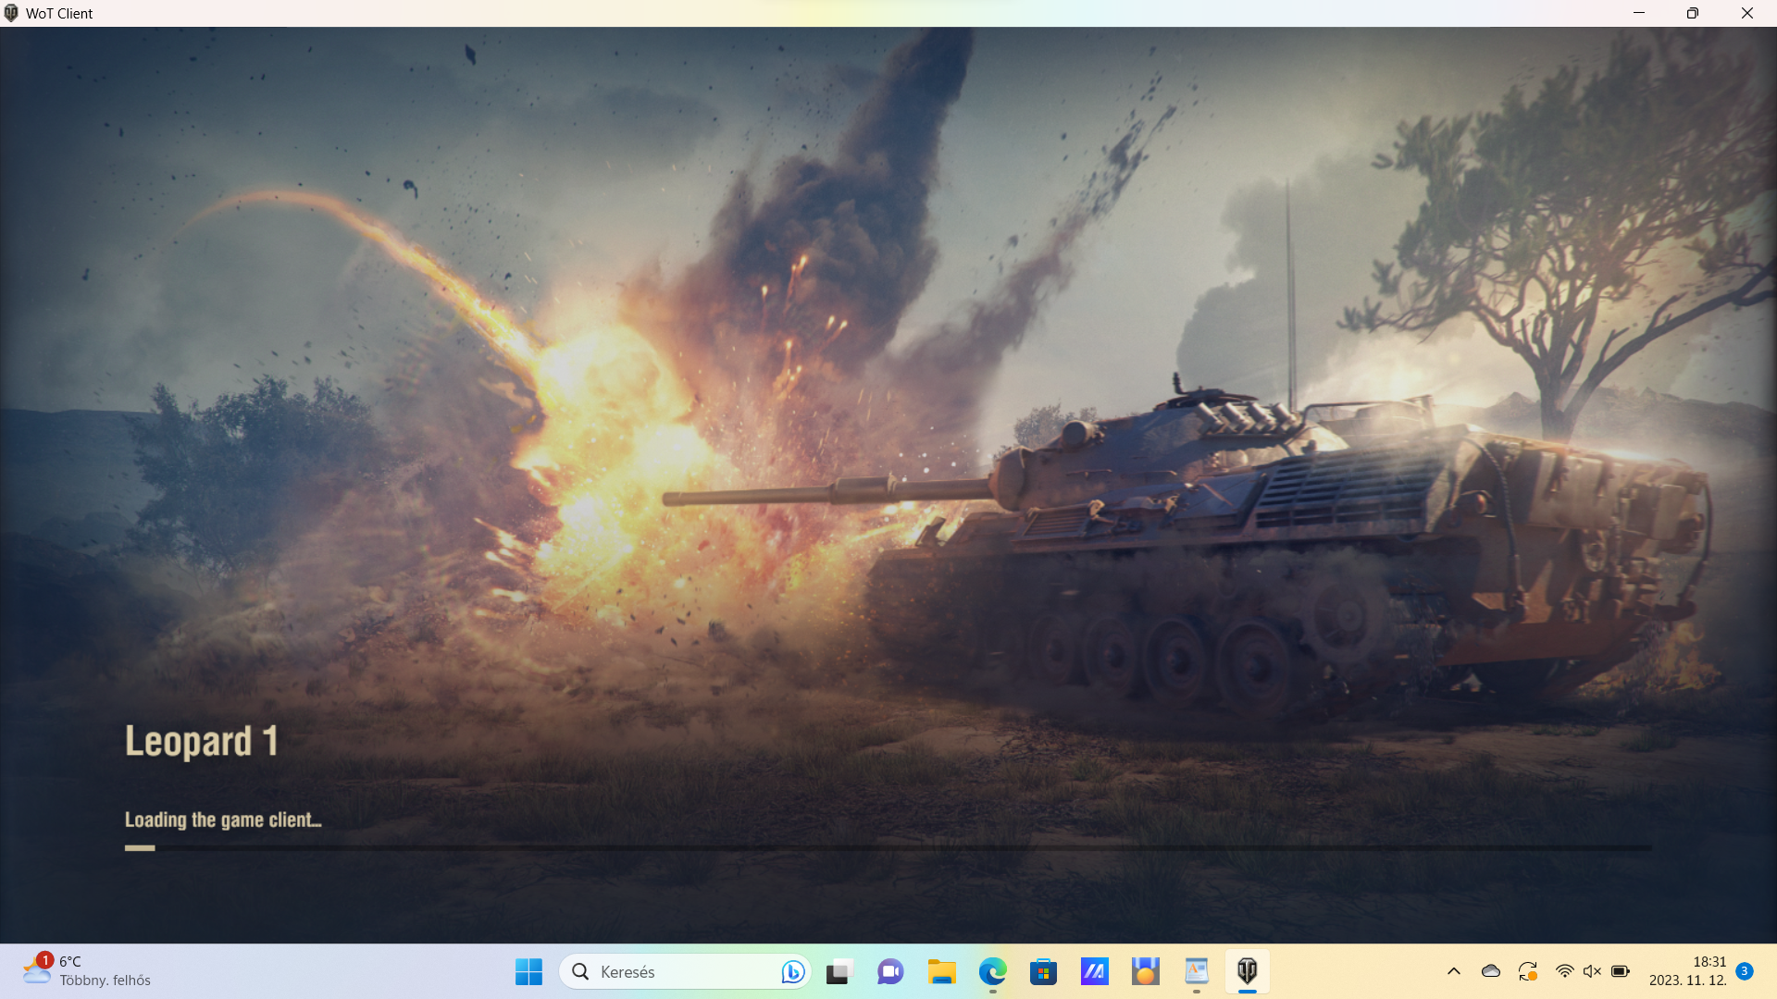Click the battery icon in the tray
Viewport: 1777px width, 999px height.
pos(1621,971)
